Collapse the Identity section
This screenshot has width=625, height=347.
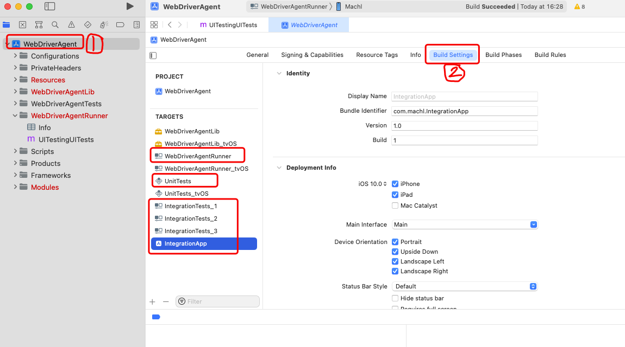coord(279,73)
